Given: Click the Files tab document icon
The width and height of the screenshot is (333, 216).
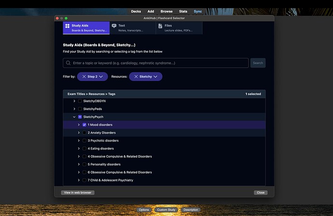Looking at the screenshot, I should coord(160,26).
